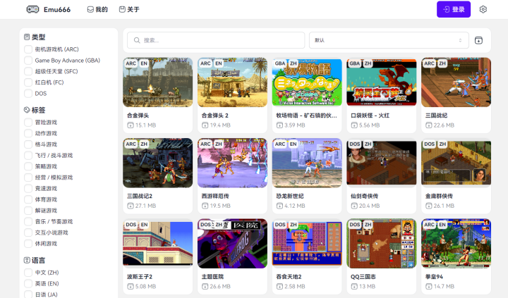This screenshot has height=298, width=508.
Task: Click download size icon under 合金弹头
Action: click(130, 125)
